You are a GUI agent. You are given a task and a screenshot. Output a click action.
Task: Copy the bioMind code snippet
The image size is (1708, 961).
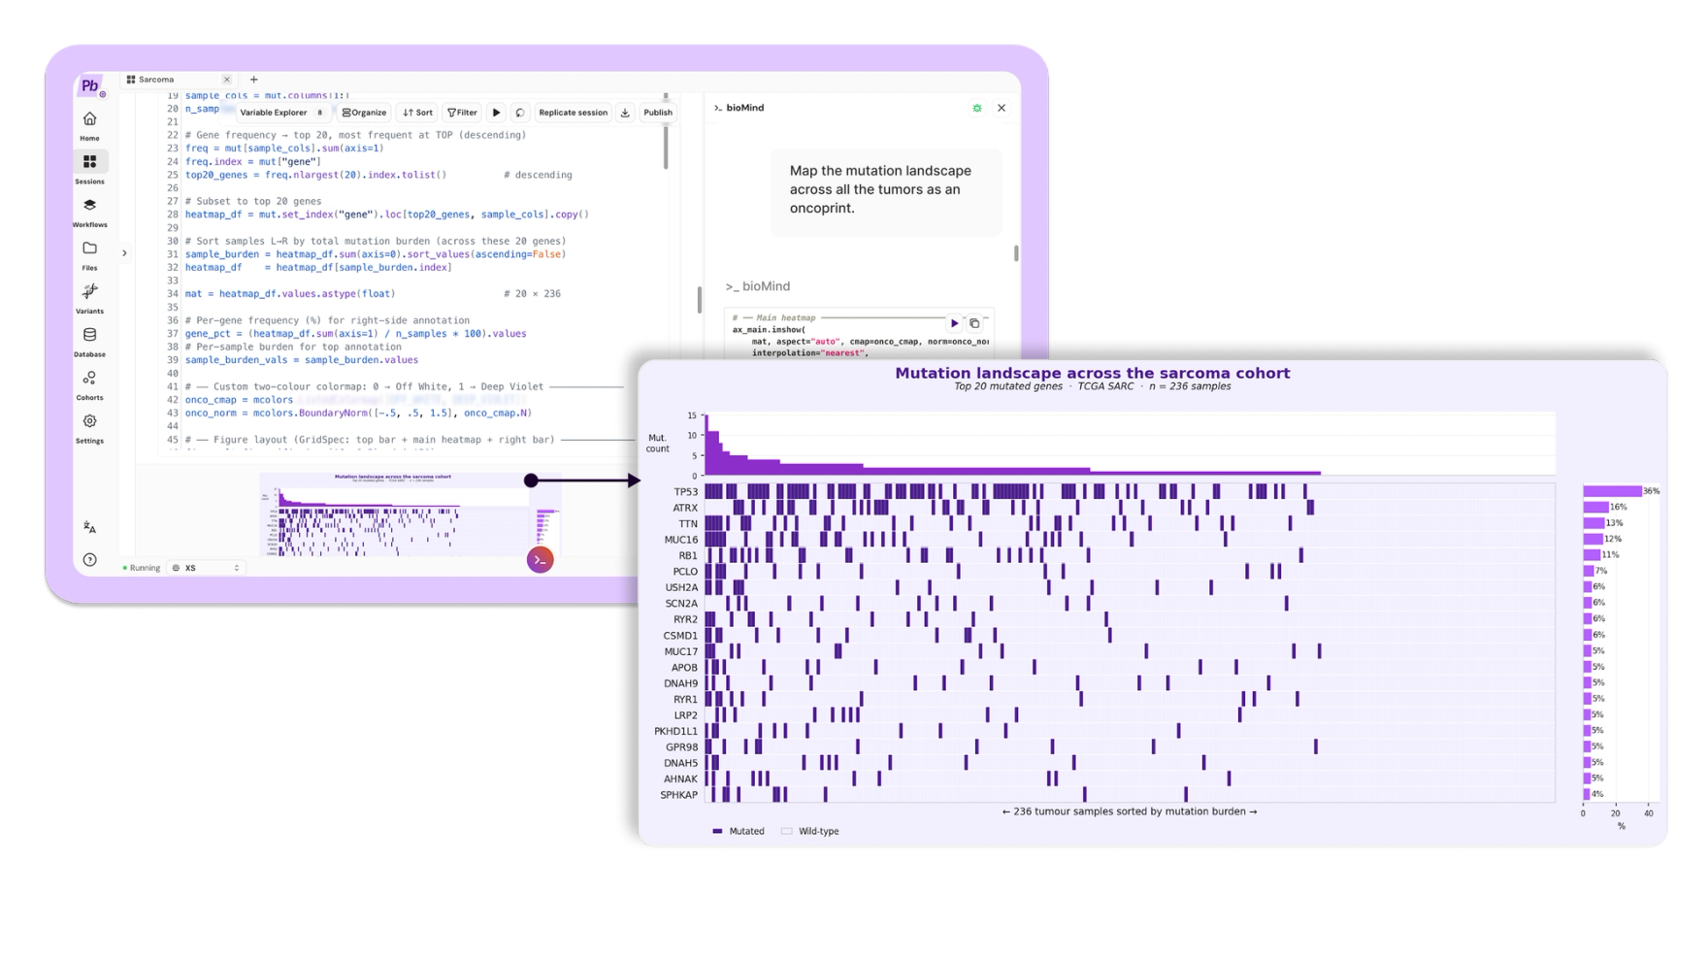[x=974, y=323]
